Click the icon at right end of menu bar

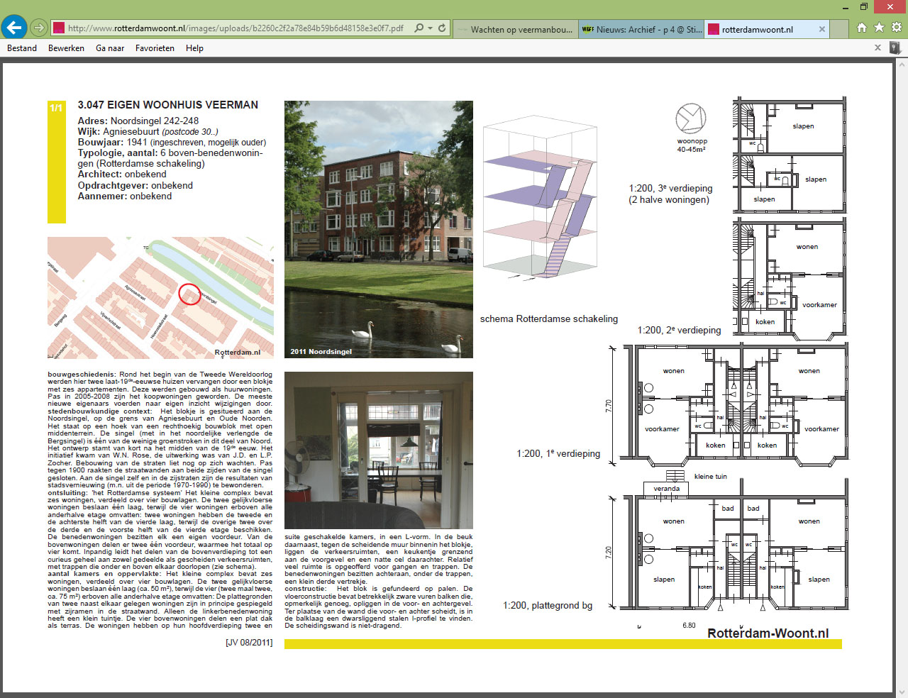coord(895,48)
